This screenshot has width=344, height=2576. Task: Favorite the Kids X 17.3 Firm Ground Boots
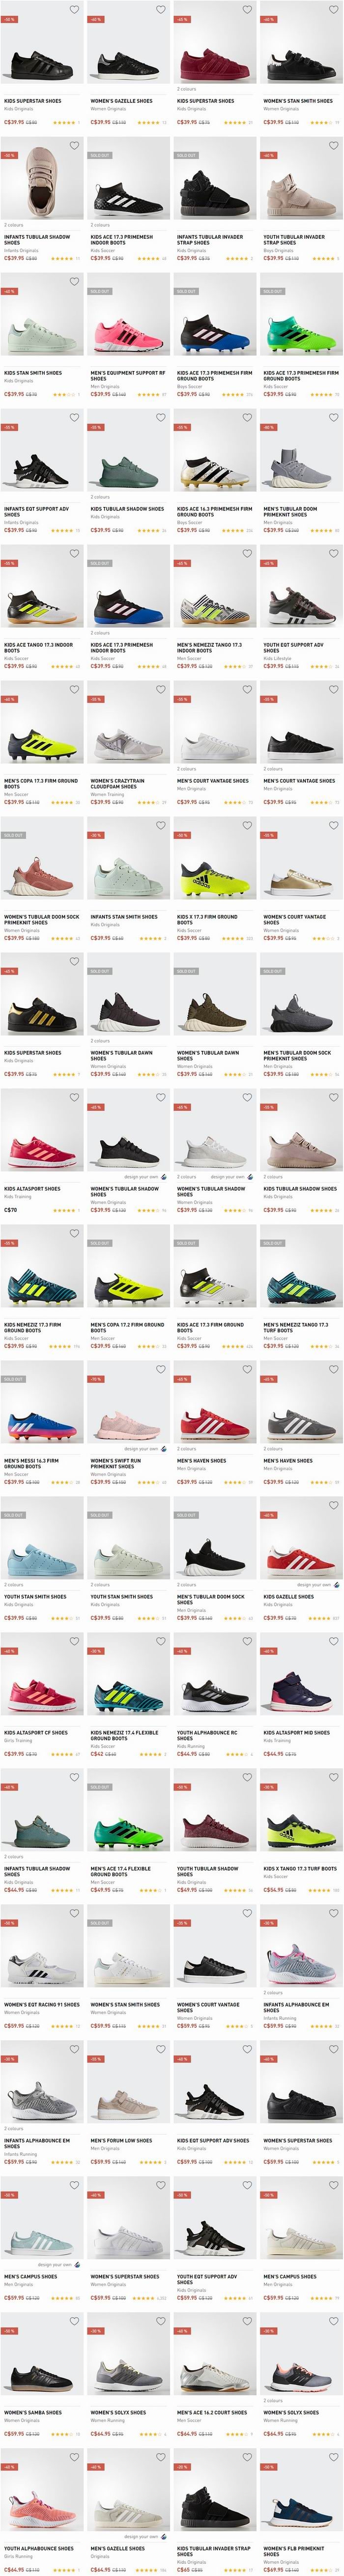tap(247, 826)
